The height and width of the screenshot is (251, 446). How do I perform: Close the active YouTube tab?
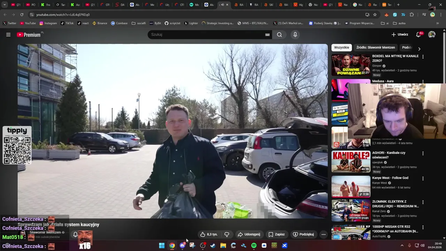tap(227, 5)
